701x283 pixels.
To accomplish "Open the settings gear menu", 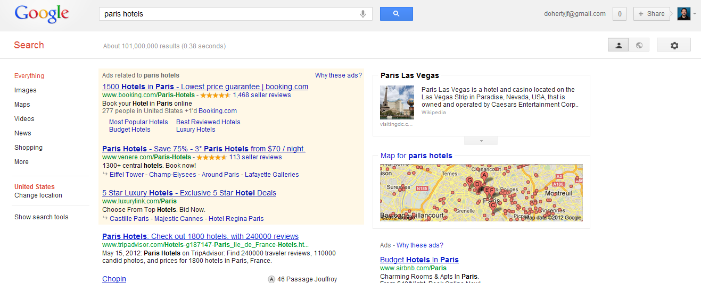I will (674, 45).
